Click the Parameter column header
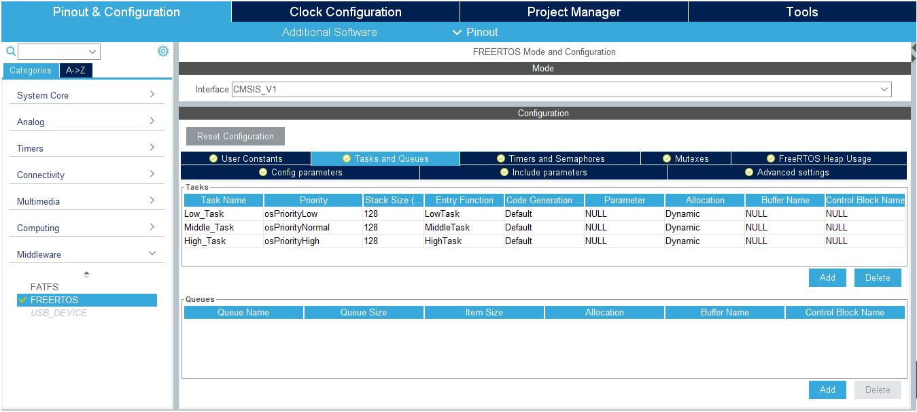The image size is (917, 412). tap(625, 200)
